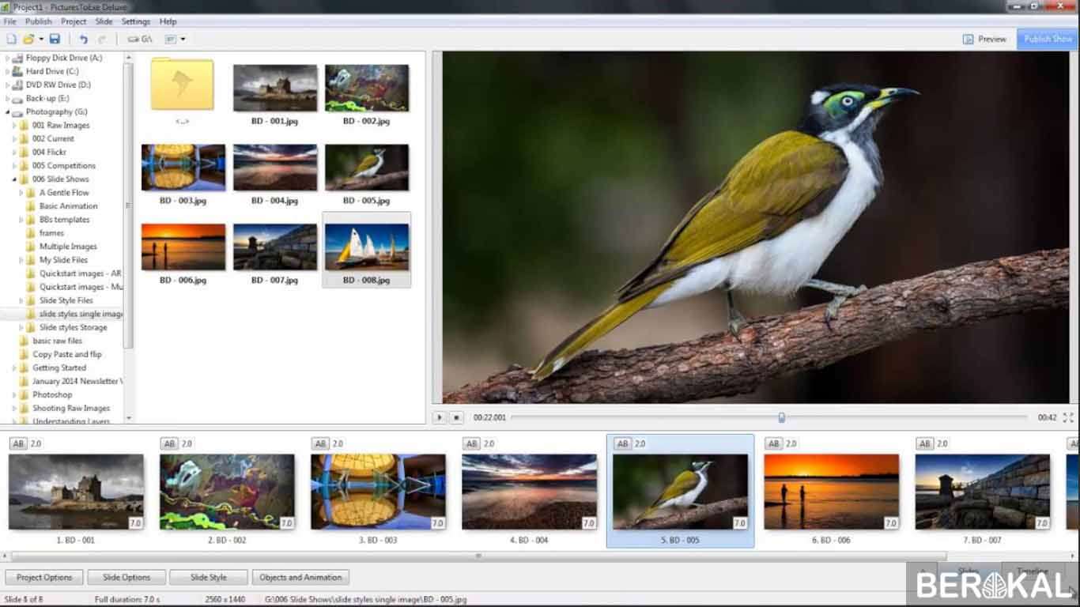Select slide 4. BD - 004 in the slide list
The image size is (1080, 607).
pos(529,492)
